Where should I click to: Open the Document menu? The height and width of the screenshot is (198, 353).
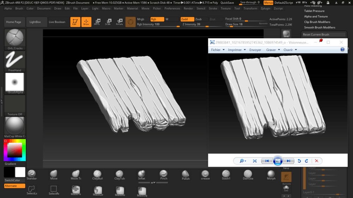pyautogui.click(x=44, y=8)
